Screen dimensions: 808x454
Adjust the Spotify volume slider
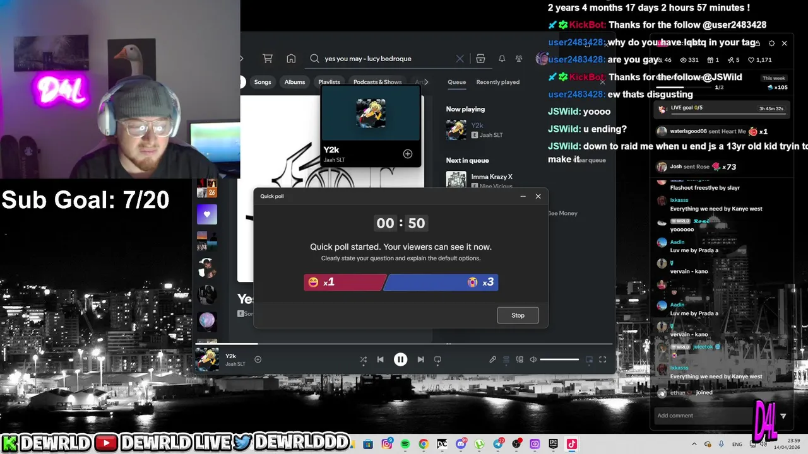coord(559,359)
